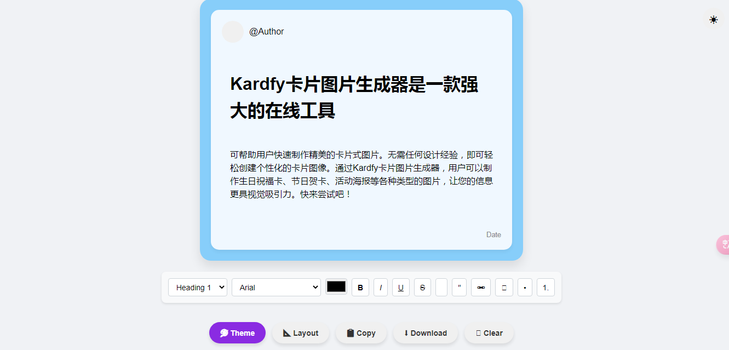Screen dimensions: 729x350
Task: Create a numbered list
Action: 546,287
